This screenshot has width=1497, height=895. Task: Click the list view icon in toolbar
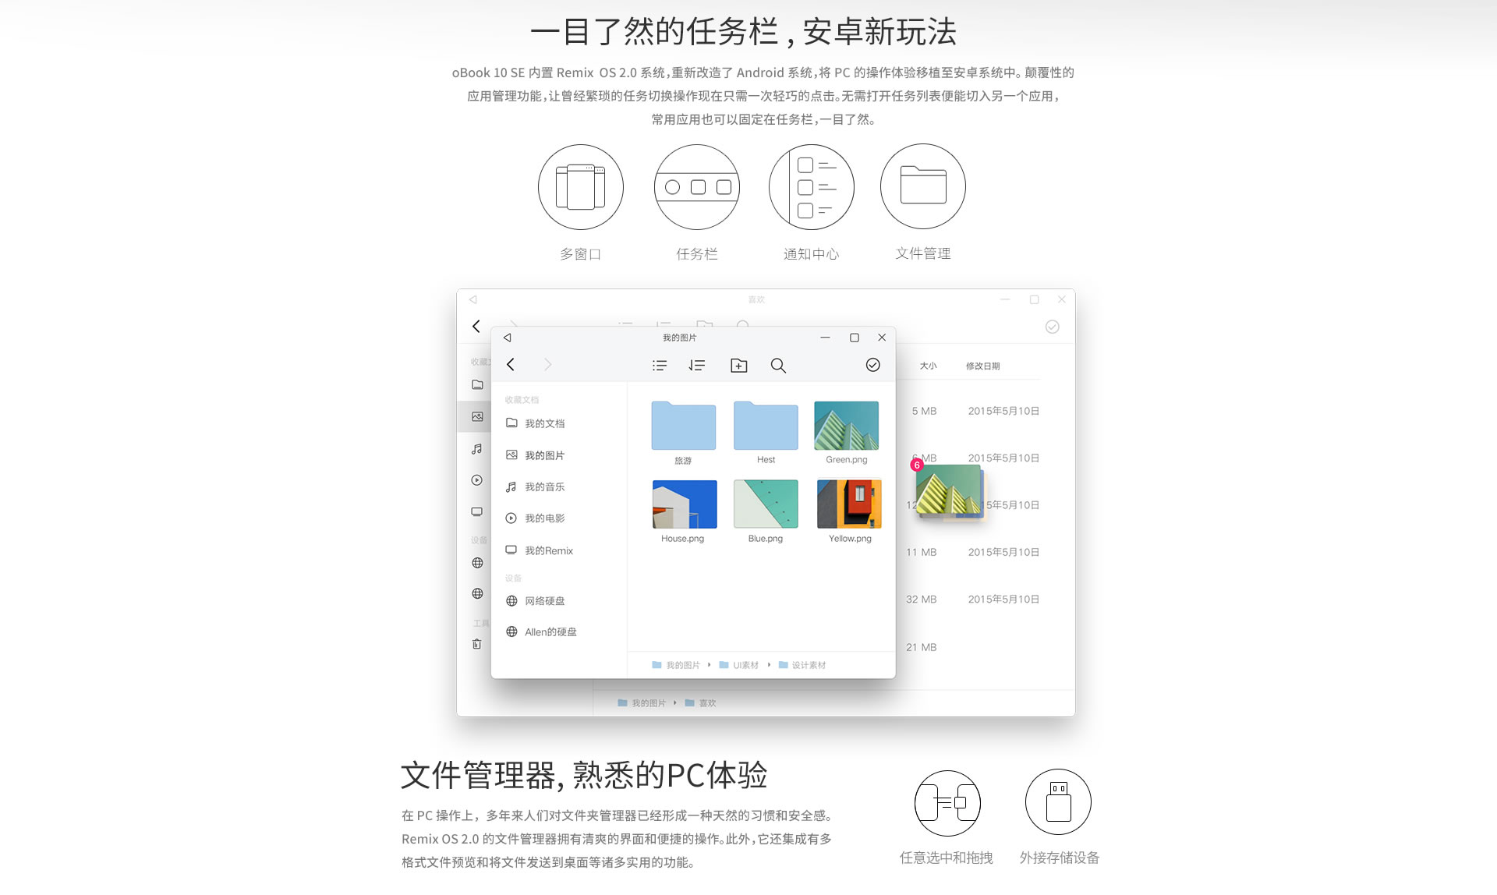click(660, 365)
